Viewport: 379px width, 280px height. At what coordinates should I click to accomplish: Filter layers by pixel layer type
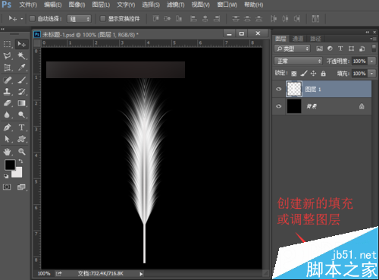coord(319,49)
